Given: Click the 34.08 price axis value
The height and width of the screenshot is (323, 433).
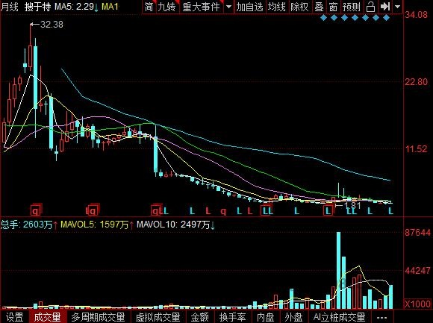Looking at the screenshot, I should [416, 15].
